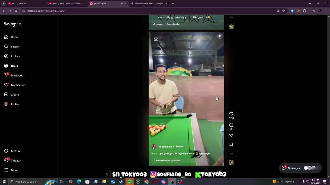
Task: Open more options on the mjouneb_ reel
Action: click(x=231, y=17)
